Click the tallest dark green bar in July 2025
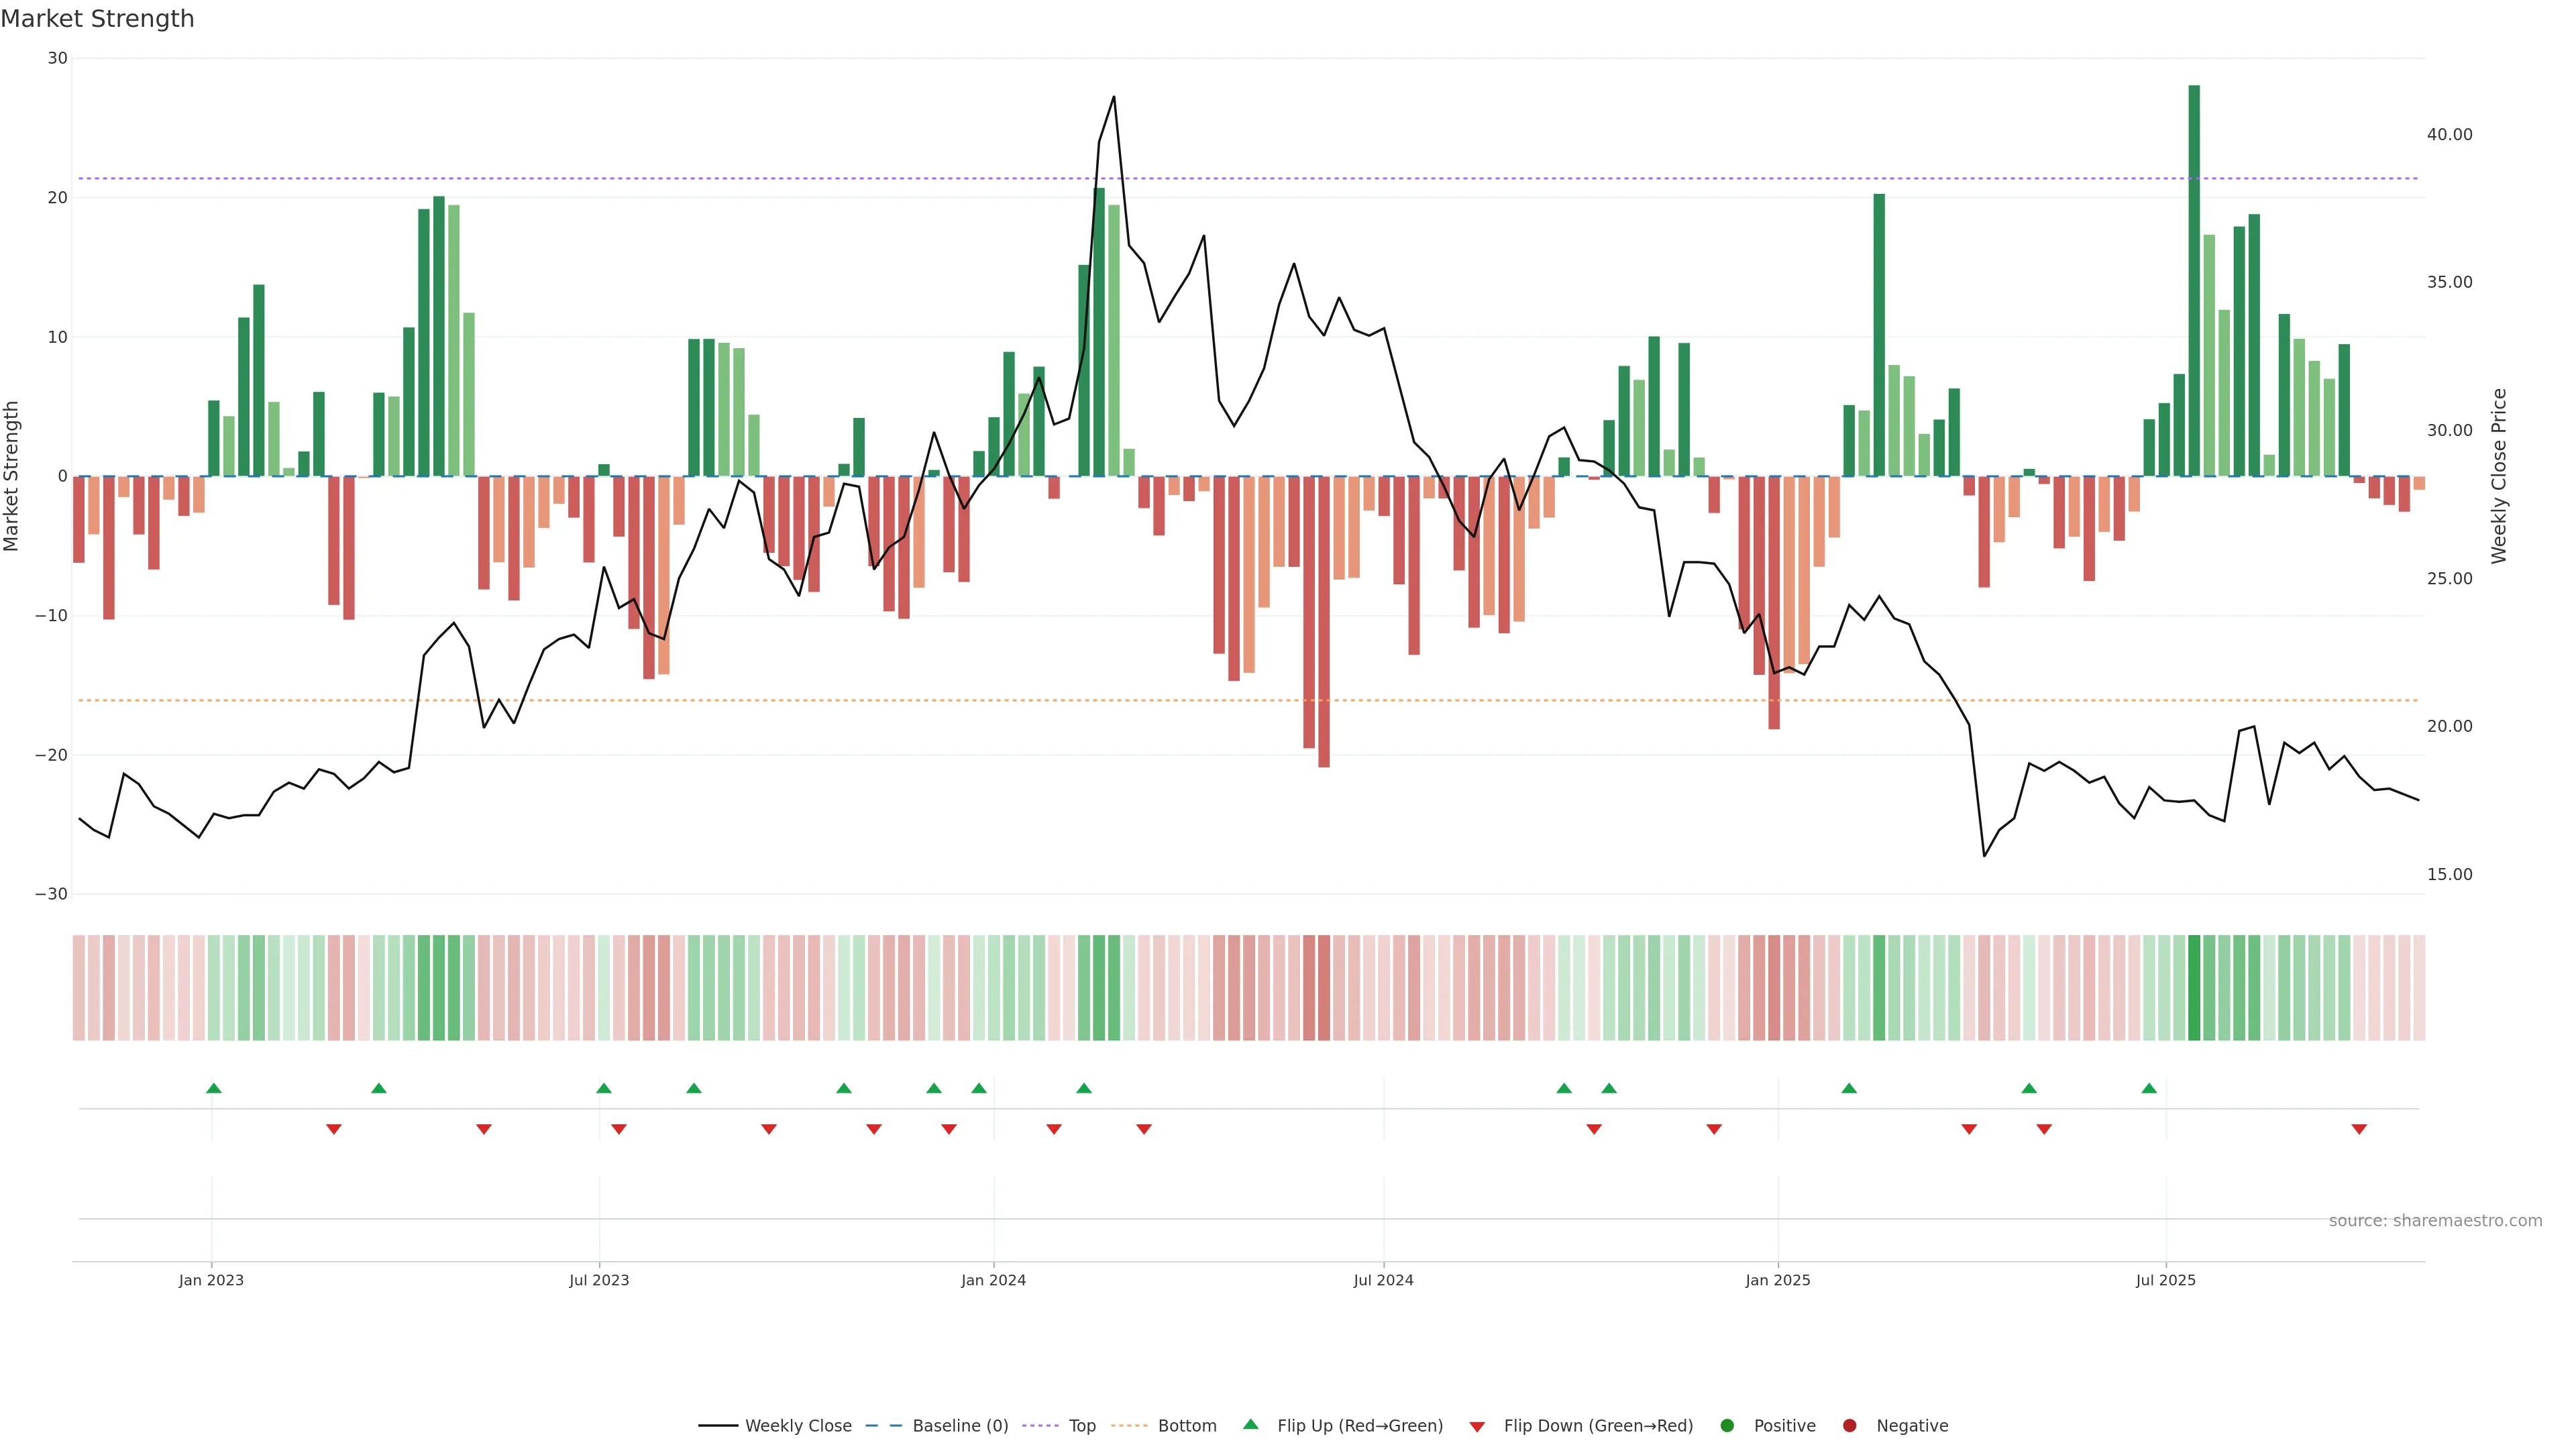Viewport: 2576px width, 1449px height. click(x=2194, y=280)
